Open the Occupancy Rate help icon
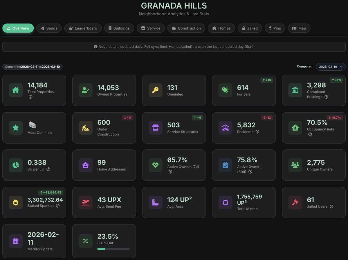348x260 pixels. [x=310, y=134]
